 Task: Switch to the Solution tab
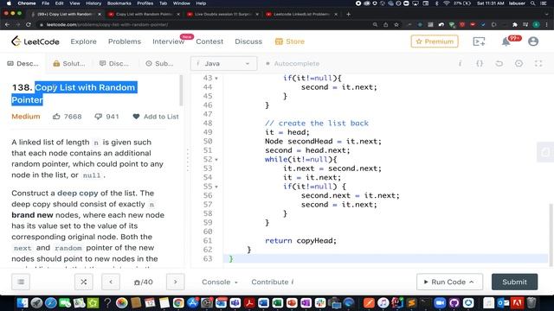click(x=69, y=63)
